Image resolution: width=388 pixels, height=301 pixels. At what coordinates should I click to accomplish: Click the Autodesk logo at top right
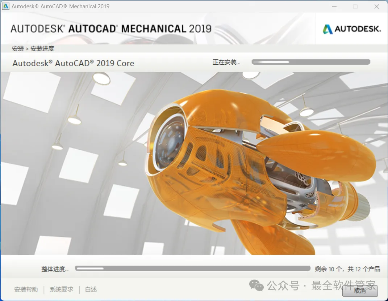352,29
